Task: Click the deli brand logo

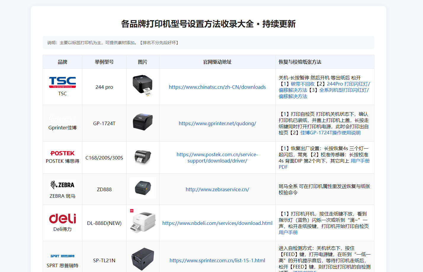Action: tap(63, 218)
